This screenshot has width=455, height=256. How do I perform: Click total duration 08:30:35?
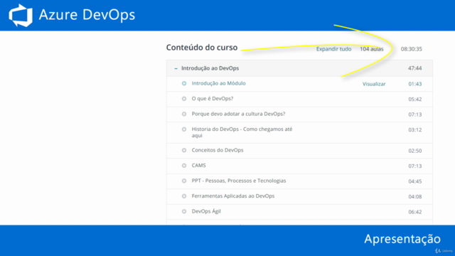411,49
